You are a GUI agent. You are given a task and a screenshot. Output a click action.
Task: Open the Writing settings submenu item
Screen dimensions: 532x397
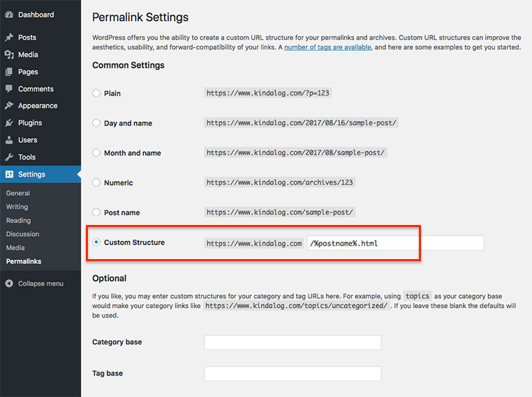coord(17,207)
